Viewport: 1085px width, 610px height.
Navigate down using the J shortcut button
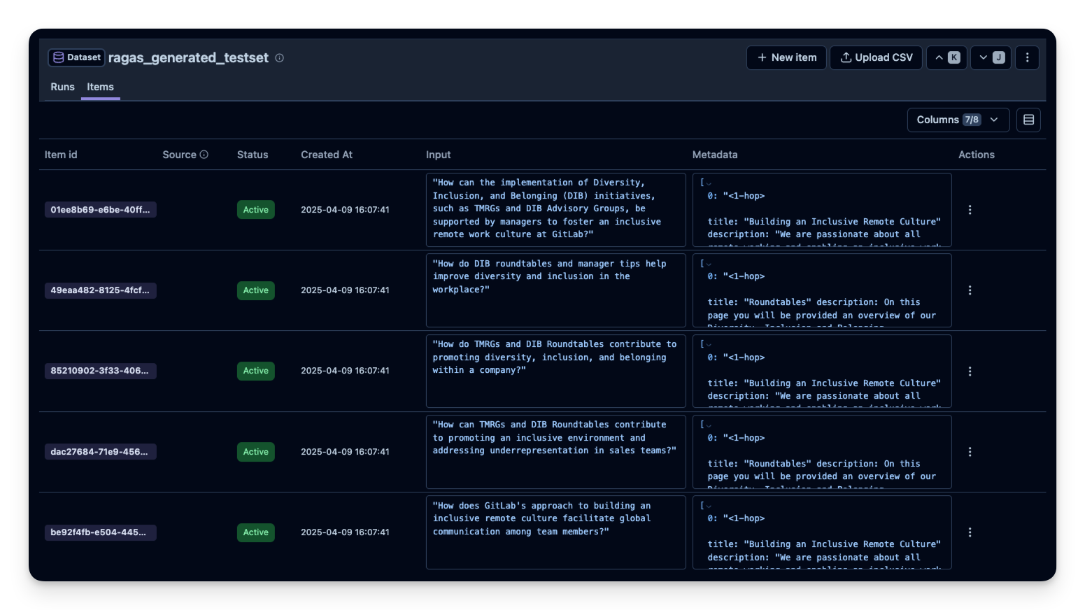point(990,57)
